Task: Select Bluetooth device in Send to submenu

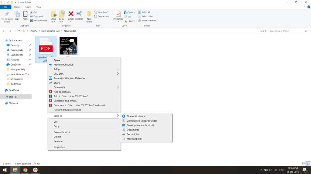Action: point(136,116)
